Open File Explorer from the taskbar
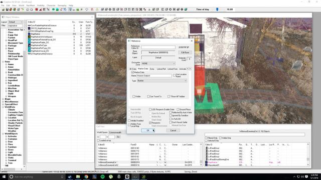Screen dimensions: 321x180 78,176
